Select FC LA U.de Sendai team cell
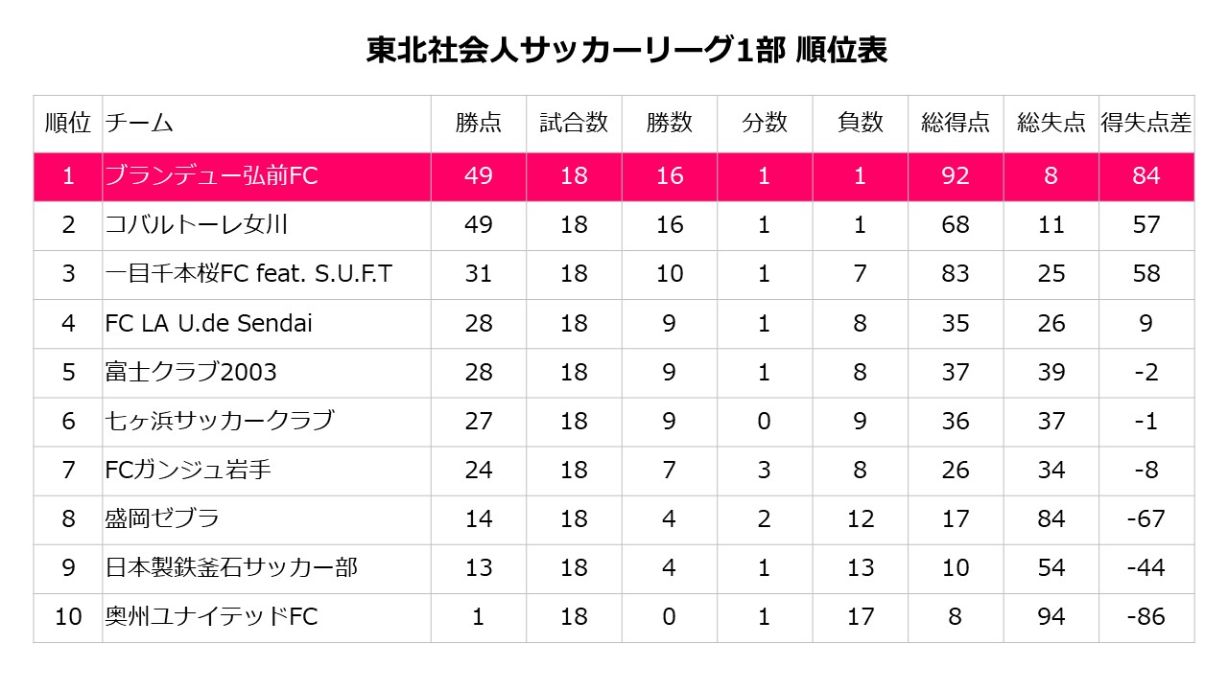 [x=208, y=324]
